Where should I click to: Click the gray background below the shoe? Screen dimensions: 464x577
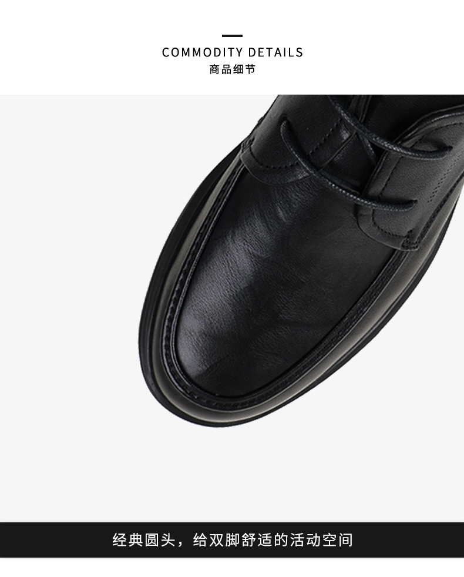click(232, 475)
